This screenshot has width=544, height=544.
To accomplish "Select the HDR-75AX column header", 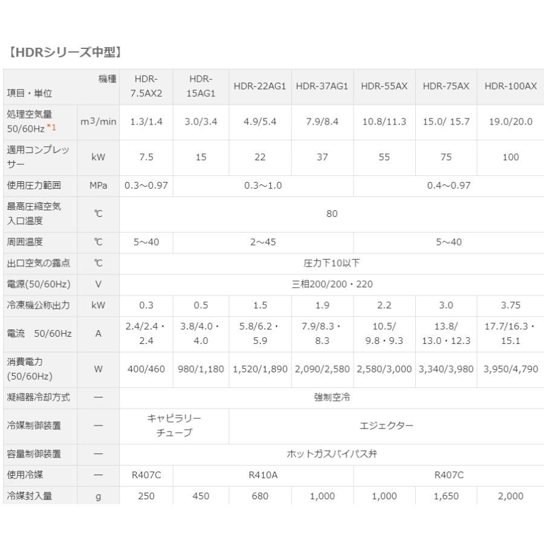I will pos(446,86).
